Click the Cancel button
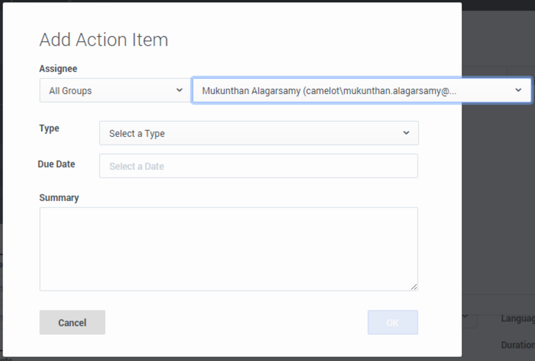Image resolution: width=535 pixels, height=361 pixels. click(72, 323)
